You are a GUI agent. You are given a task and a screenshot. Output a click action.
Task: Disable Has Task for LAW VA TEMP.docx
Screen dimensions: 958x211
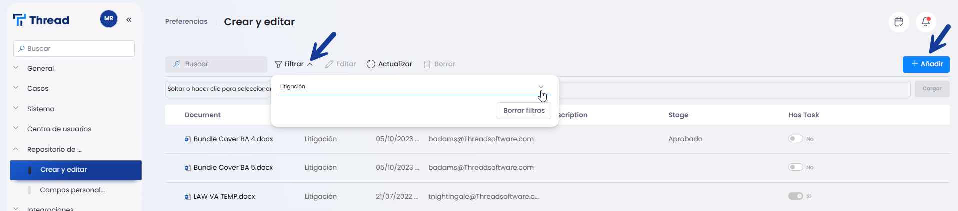coord(795,196)
